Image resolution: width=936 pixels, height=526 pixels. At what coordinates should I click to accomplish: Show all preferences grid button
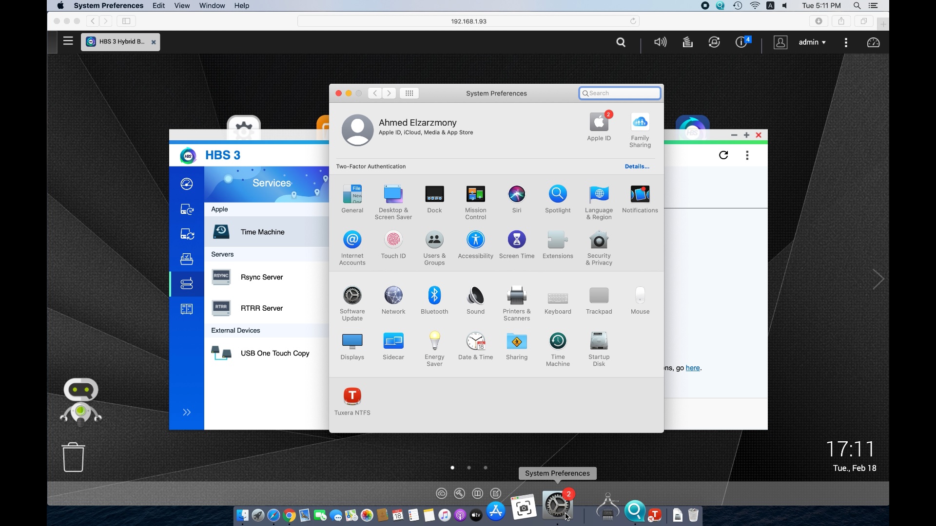click(x=409, y=93)
